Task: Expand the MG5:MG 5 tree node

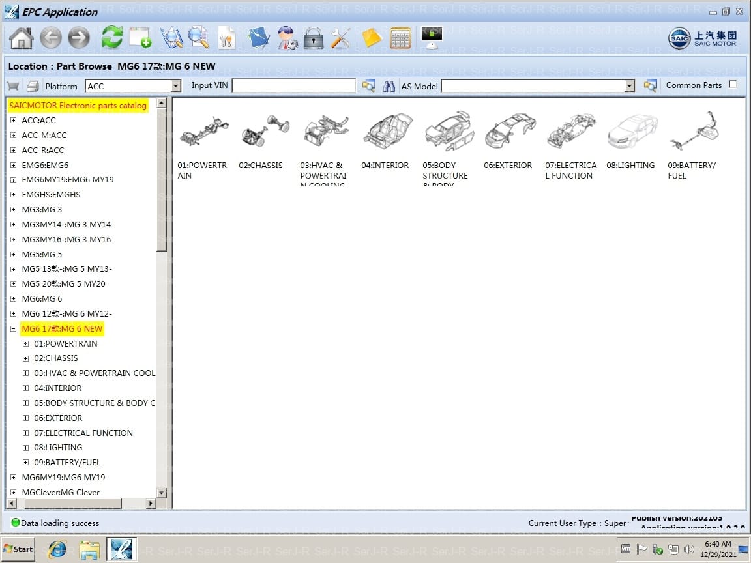Action: 14,255
